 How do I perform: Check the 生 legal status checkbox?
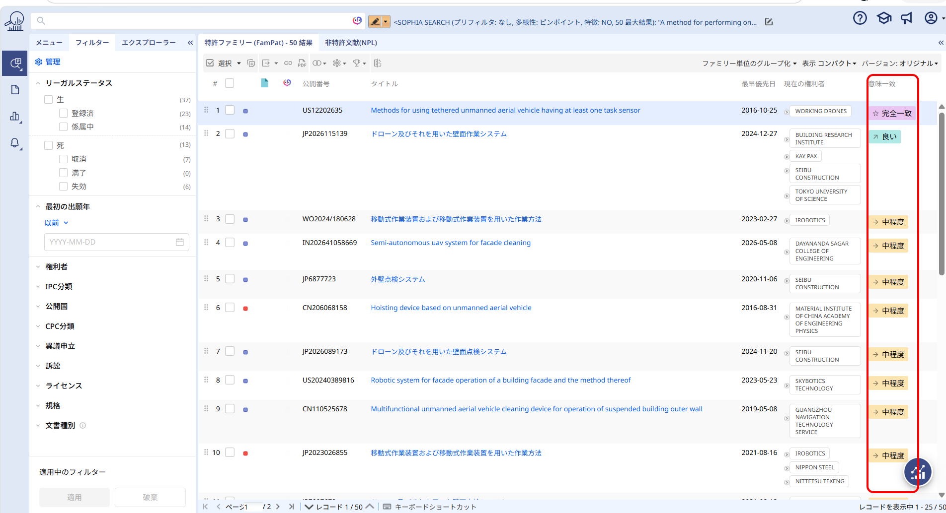click(48, 99)
